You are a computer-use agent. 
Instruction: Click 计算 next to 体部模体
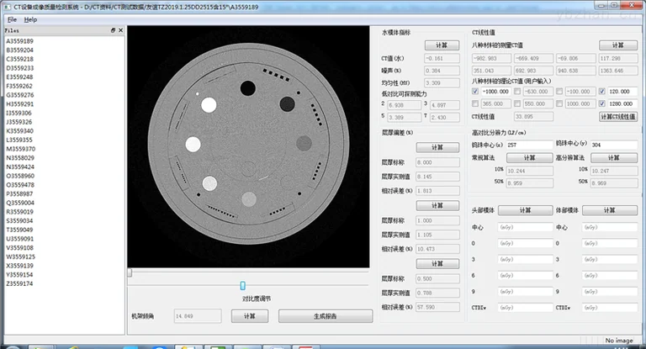(x=610, y=210)
